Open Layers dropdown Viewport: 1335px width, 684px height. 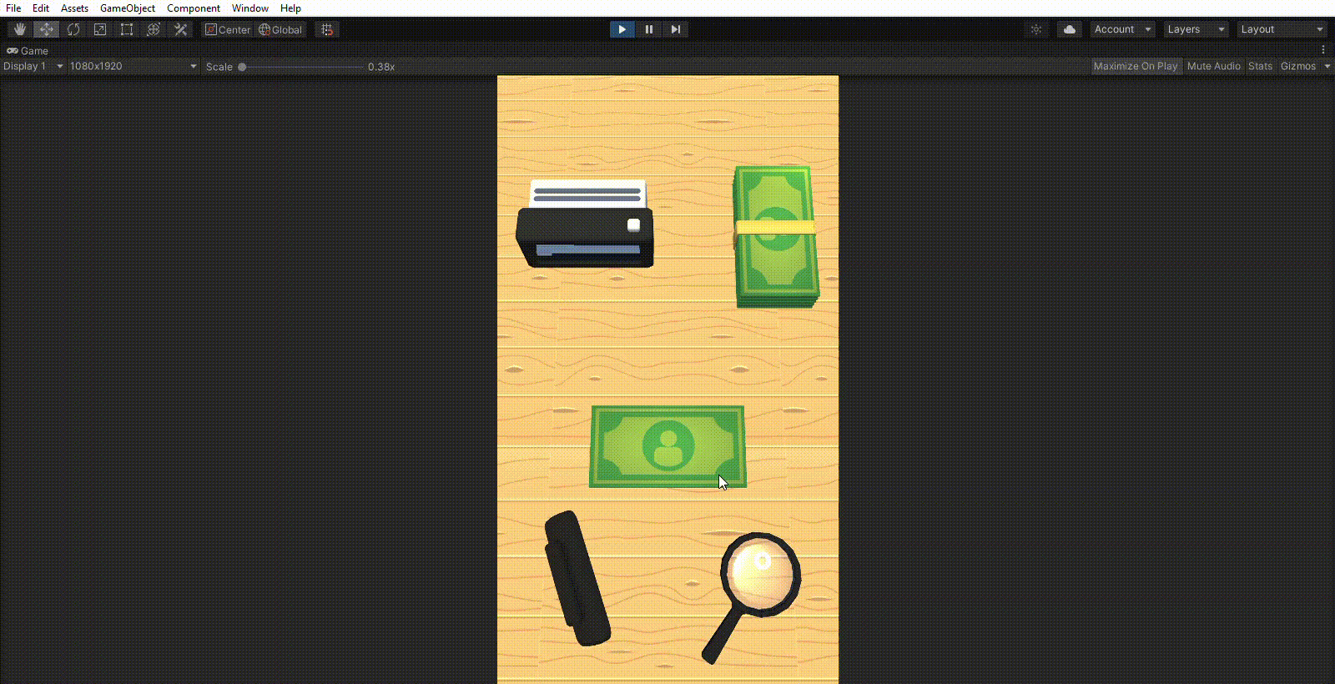point(1196,29)
